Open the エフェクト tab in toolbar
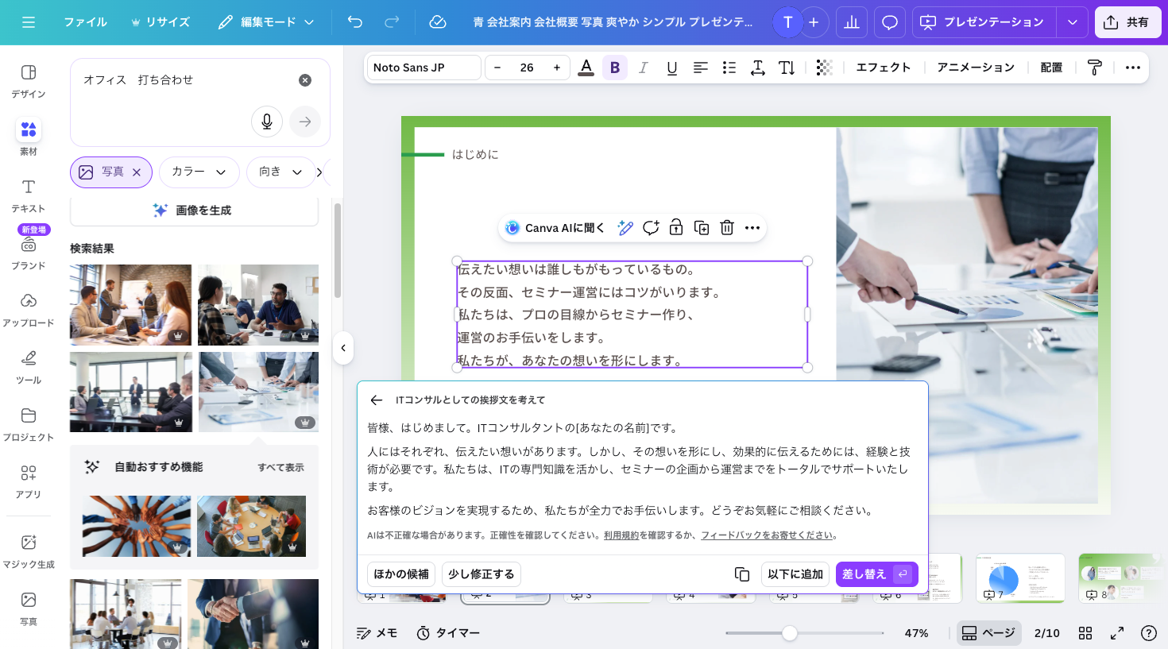 pyautogui.click(x=883, y=68)
